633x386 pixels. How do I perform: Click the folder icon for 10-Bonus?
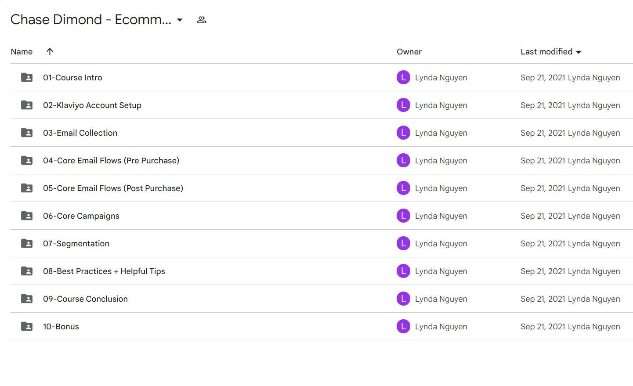[x=27, y=326]
